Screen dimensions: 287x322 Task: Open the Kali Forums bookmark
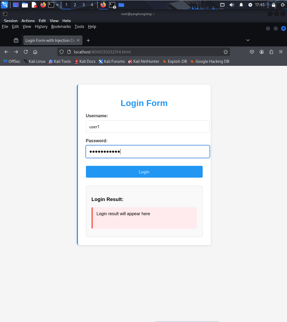pyautogui.click(x=112, y=61)
